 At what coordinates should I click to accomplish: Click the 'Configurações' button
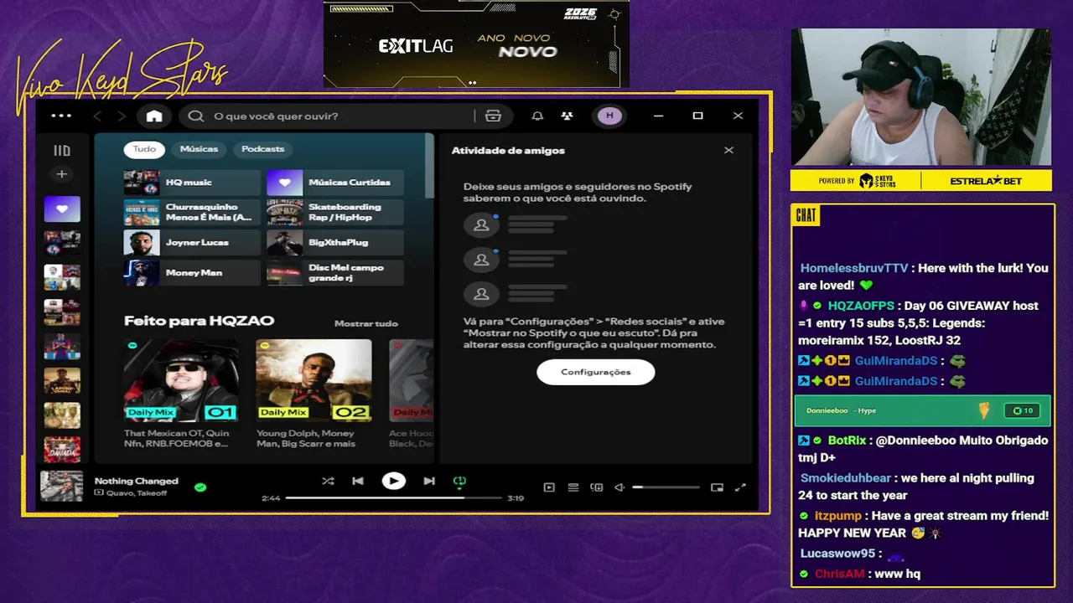(x=595, y=372)
